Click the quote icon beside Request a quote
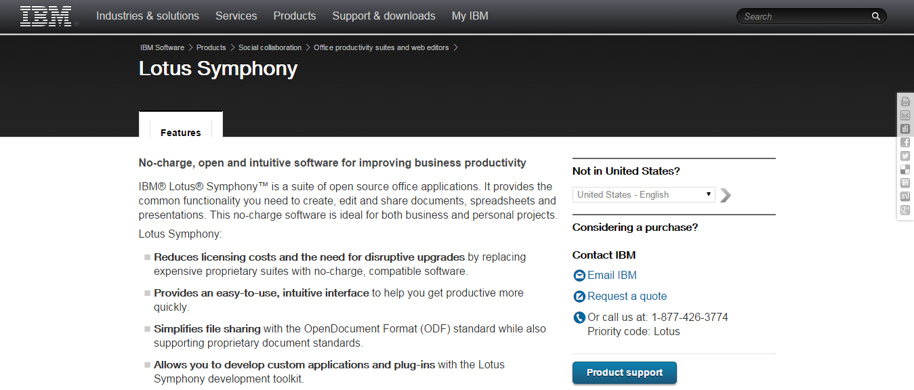The width and height of the screenshot is (914, 390). pos(579,297)
